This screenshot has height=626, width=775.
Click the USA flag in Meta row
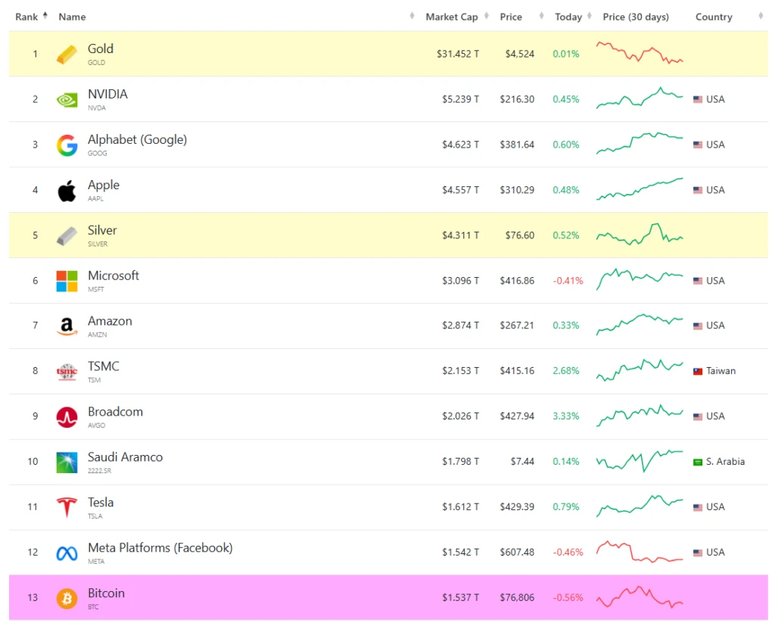[x=697, y=553]
